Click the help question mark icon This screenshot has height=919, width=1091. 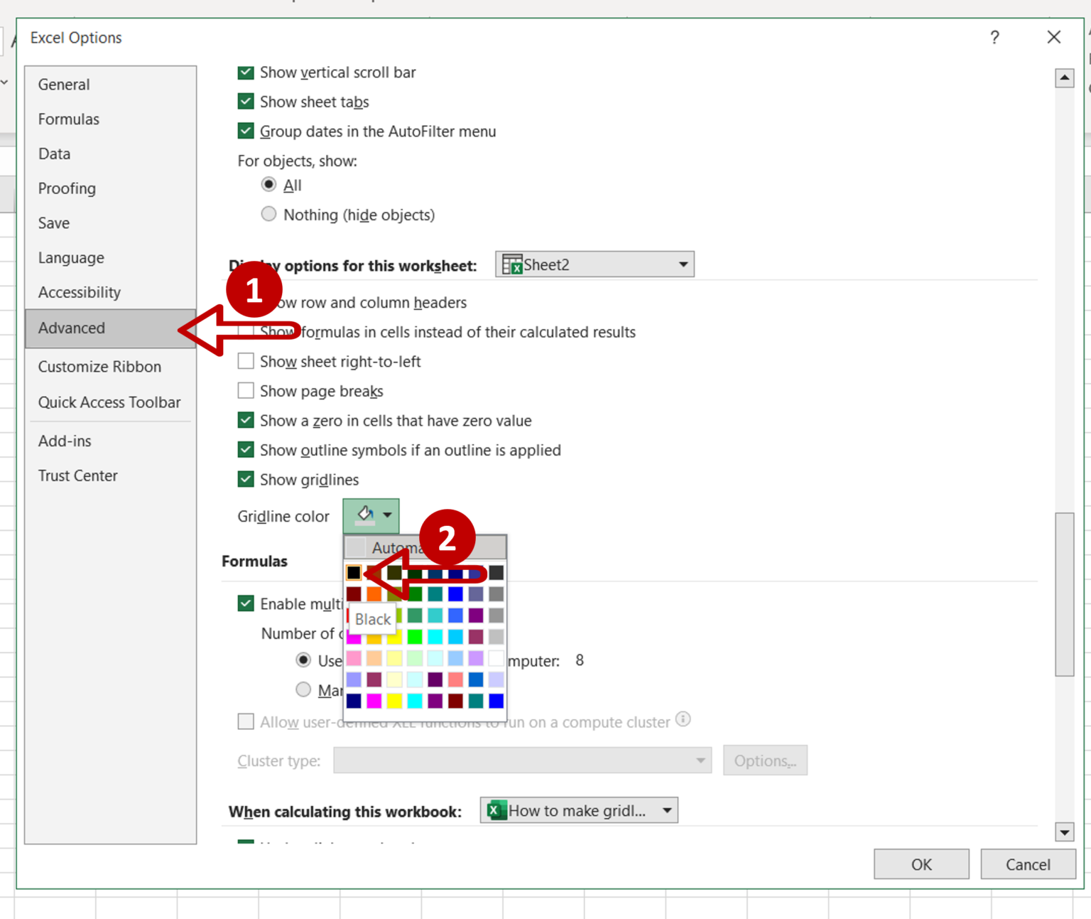point(994,38)
